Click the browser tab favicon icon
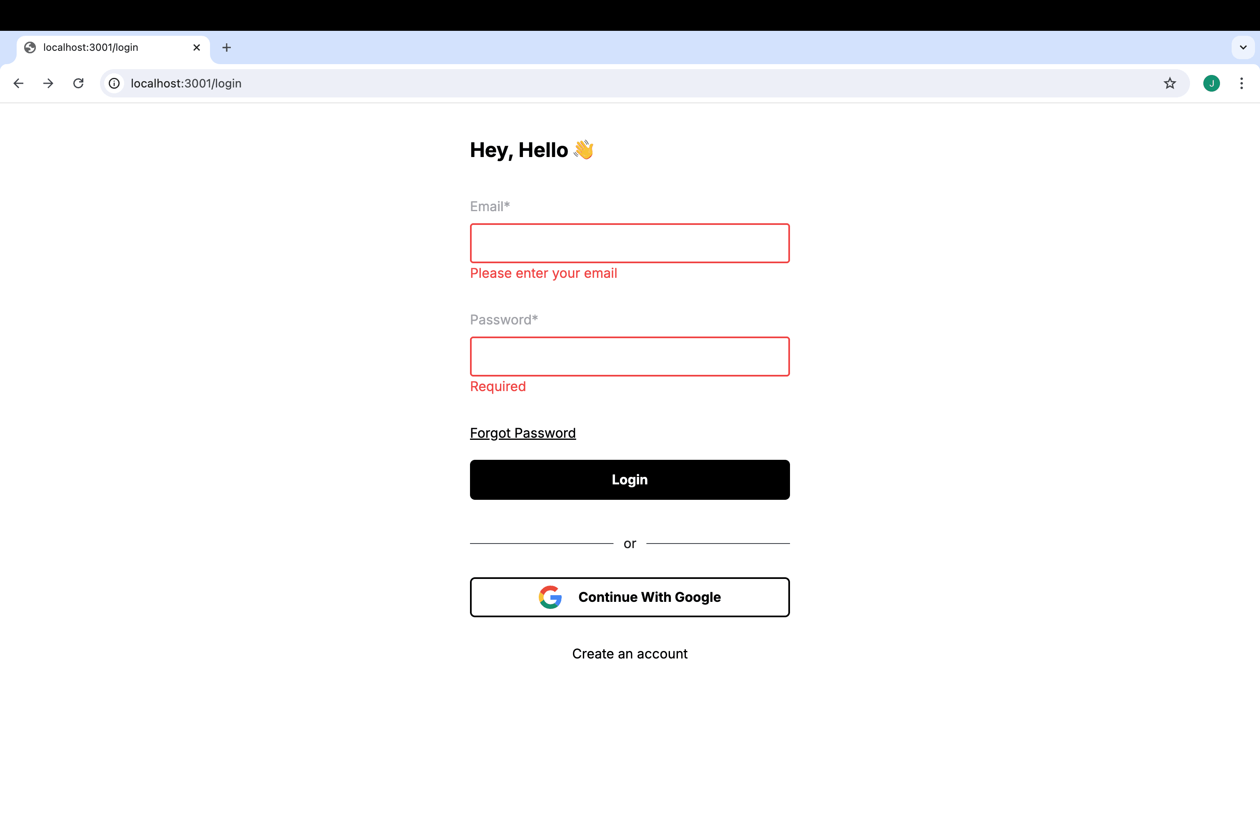The image size is (1260, 818). coord(30,47)
